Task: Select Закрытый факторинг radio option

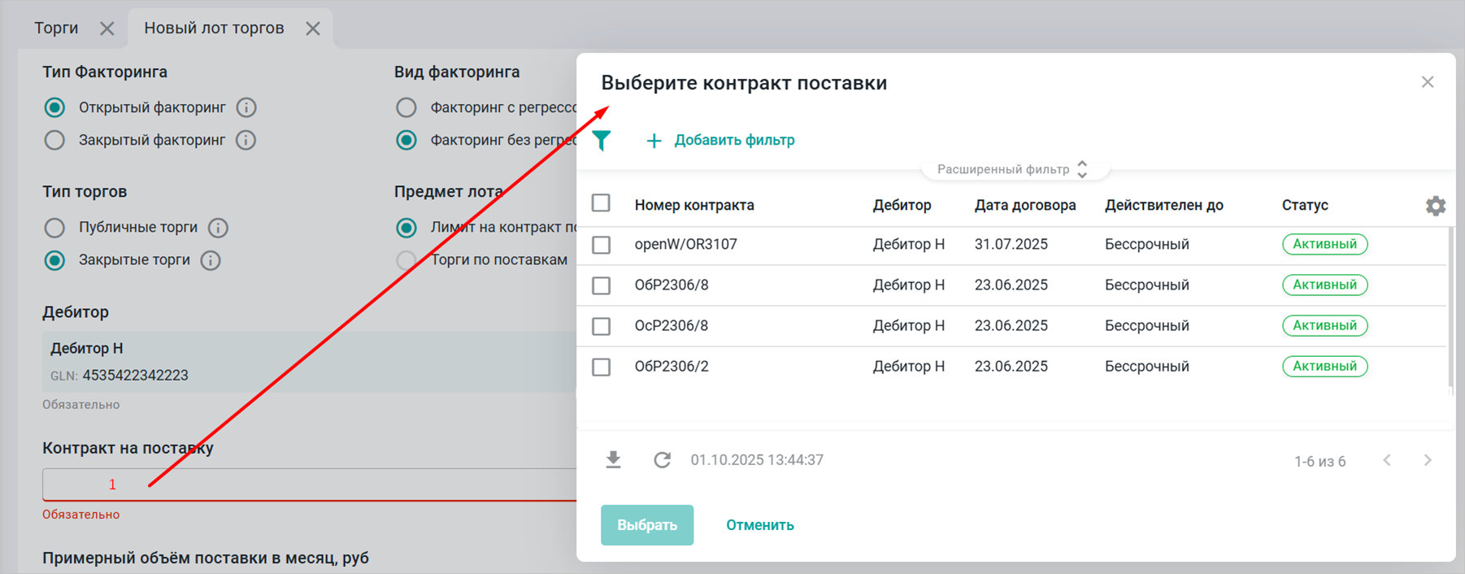Action: (x=54, y=141)
